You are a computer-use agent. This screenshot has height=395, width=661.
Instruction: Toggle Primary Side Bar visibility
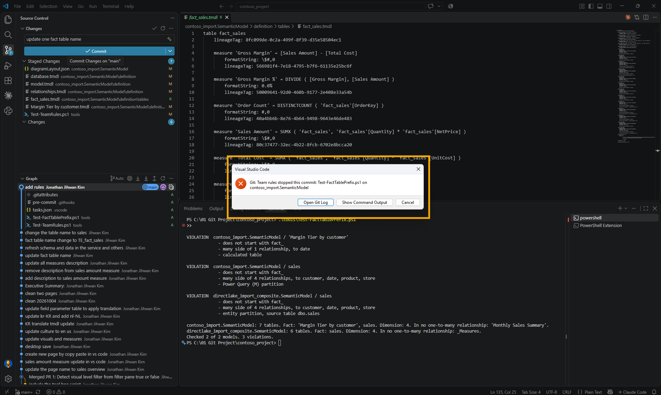[x=591, y=6]
